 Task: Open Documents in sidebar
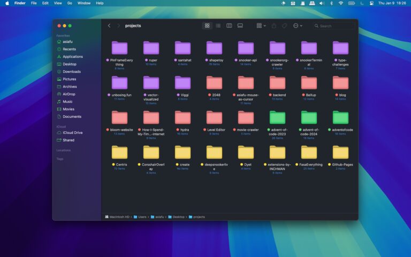click(x=72, y=116)
